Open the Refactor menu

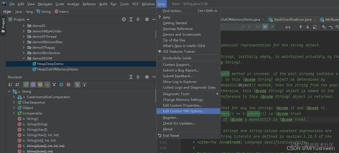coord(89,4)
